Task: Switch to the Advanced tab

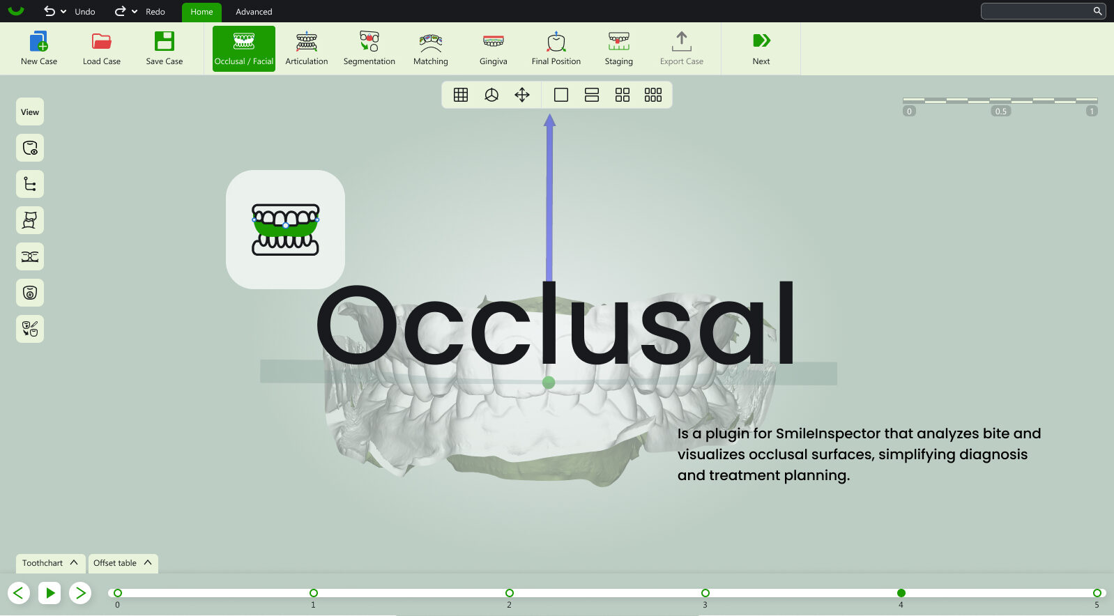Action: click(254, 12)
